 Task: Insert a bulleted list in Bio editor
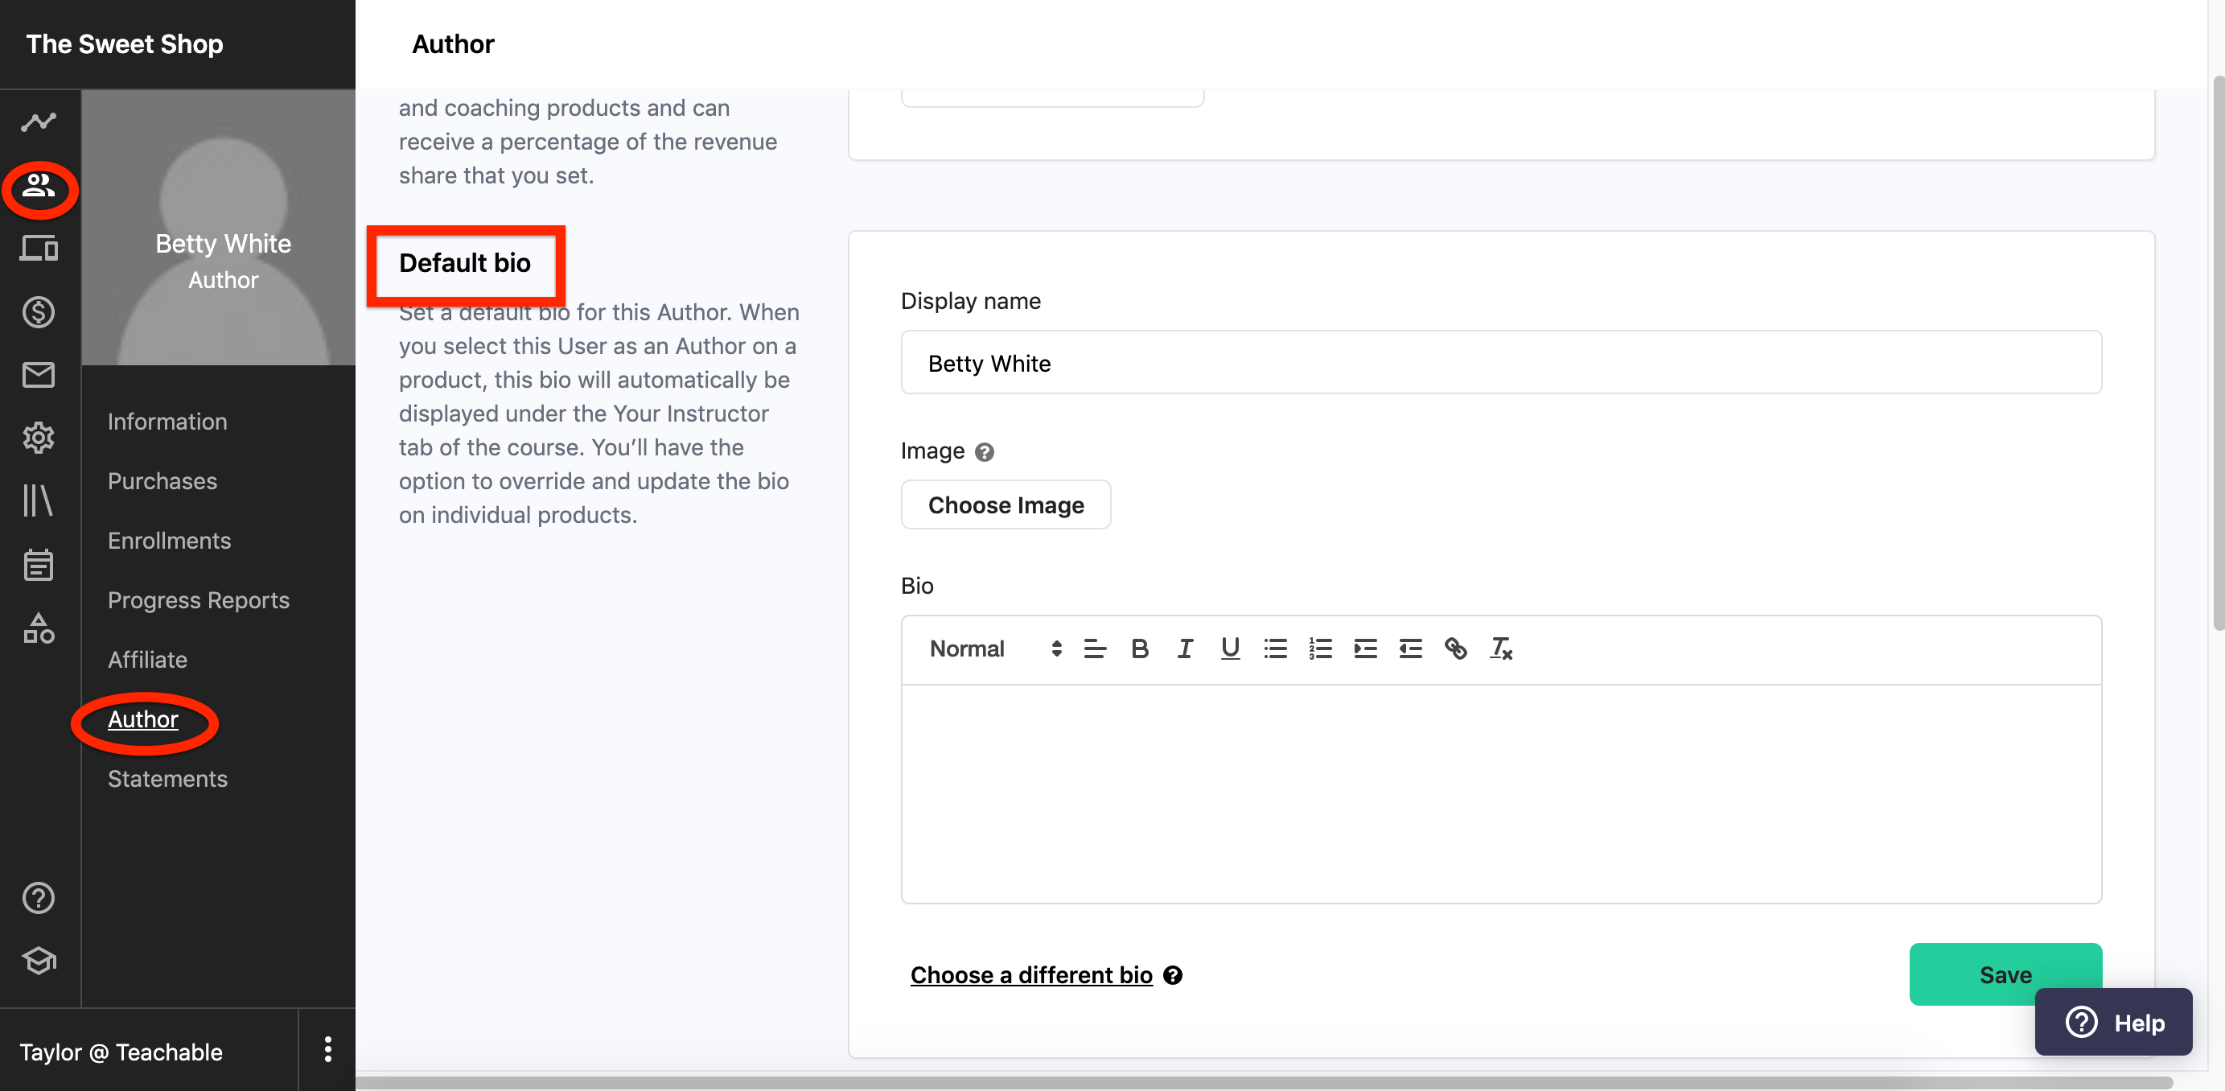tap(1276, 648)
